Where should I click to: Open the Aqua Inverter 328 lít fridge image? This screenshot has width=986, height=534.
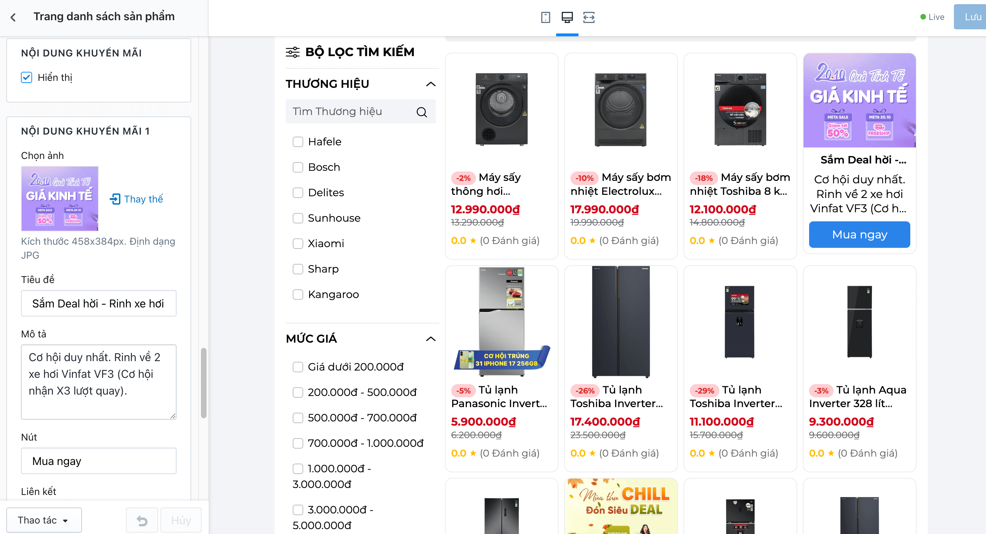click(x=859, y=322)
